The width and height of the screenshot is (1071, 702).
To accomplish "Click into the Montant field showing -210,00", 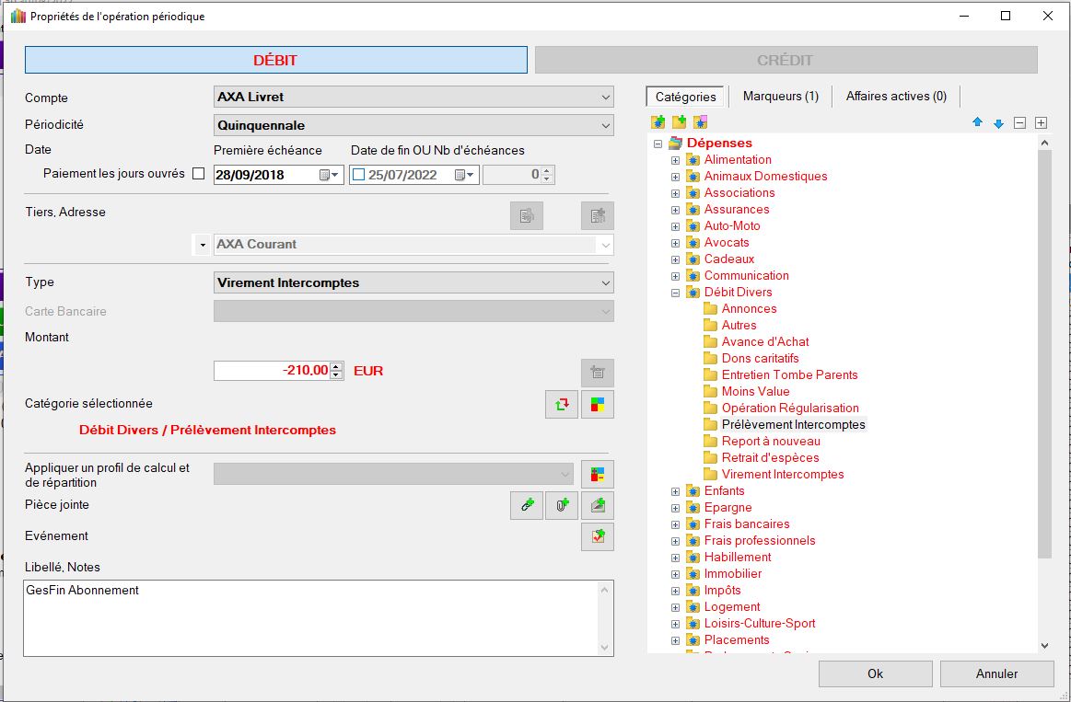I will [x=273, y=371].
